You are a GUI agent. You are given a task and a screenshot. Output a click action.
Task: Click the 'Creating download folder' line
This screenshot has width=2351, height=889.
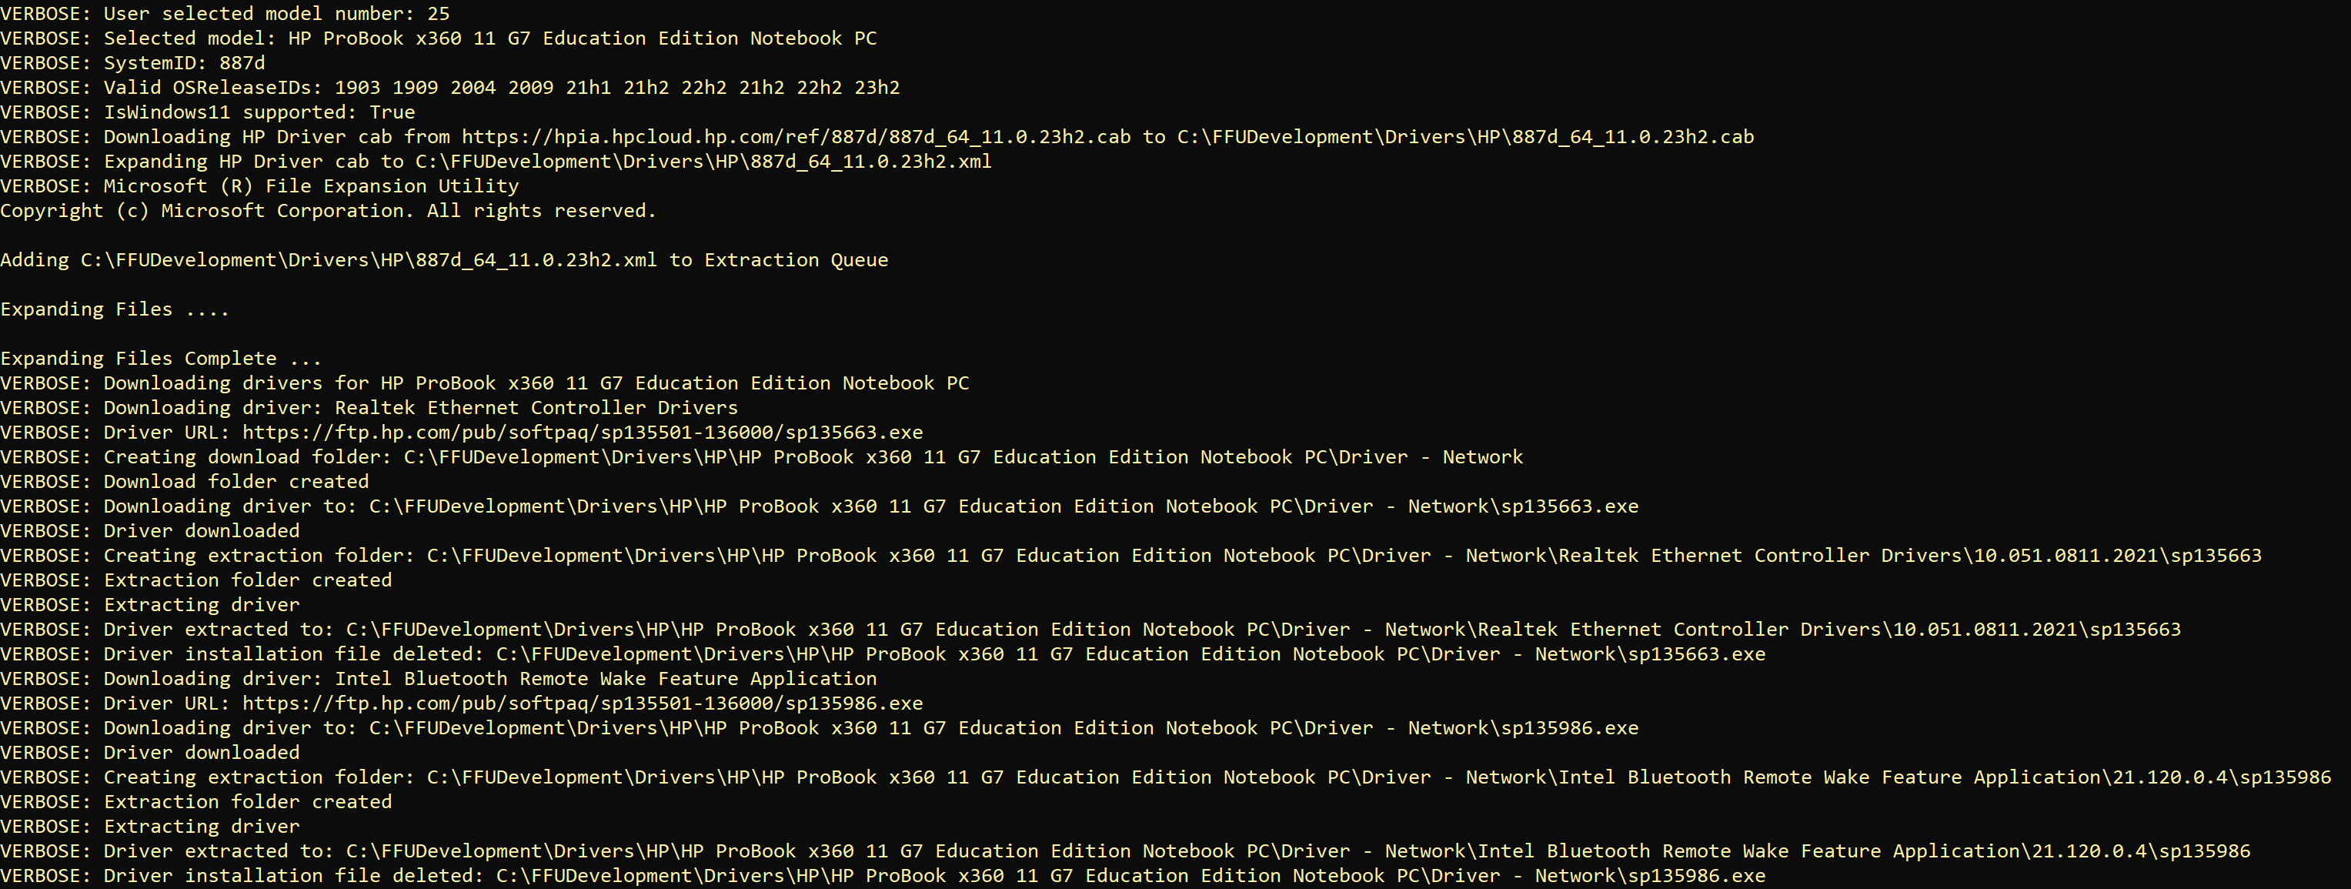(x=762, y=457)
